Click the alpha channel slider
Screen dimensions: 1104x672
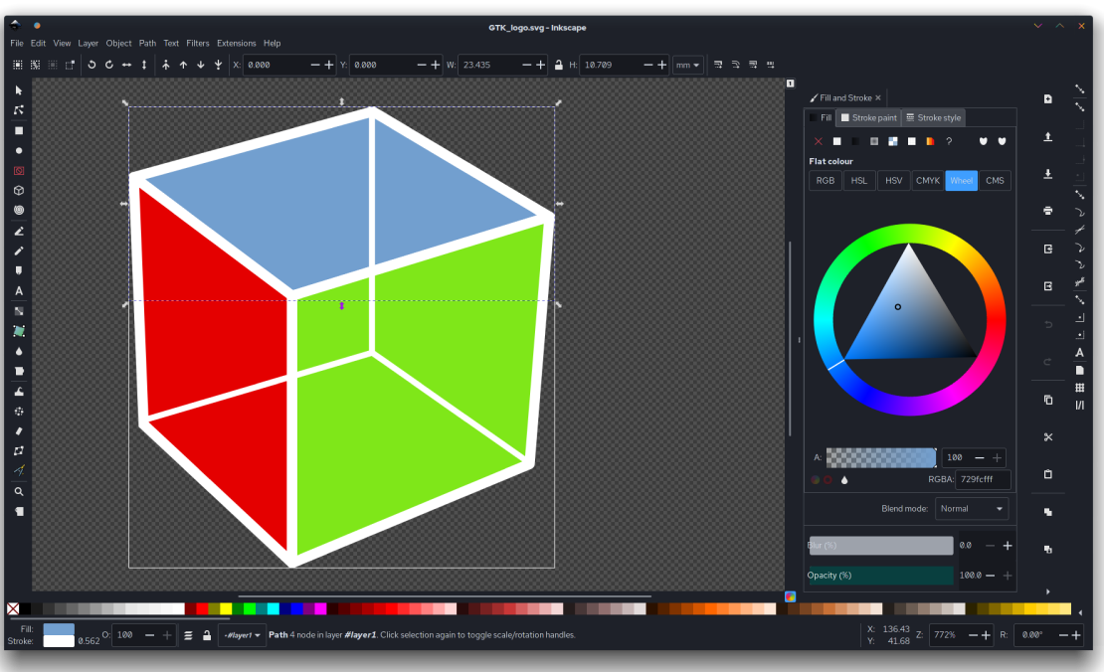pyautogui.click(x=880, y=457)
